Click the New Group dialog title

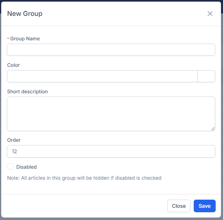[25, 14]
